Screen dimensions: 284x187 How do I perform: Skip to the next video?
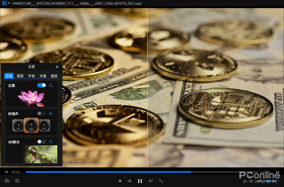[x=151, y=181]
